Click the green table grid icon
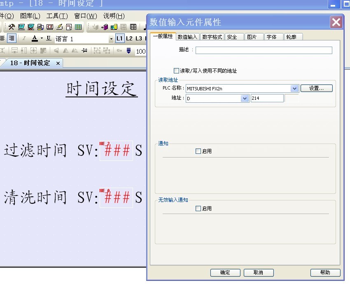The image size is (350, 285). (78, 27)
